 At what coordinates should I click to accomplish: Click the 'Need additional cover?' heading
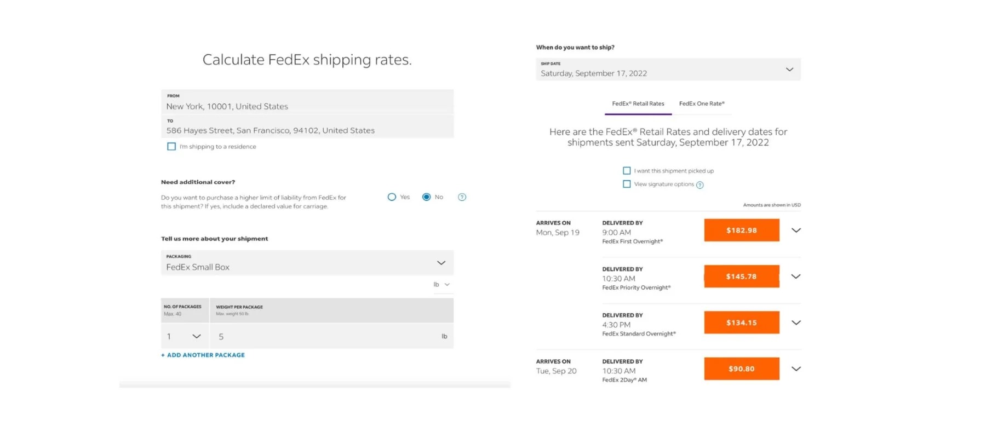(198, 182)
